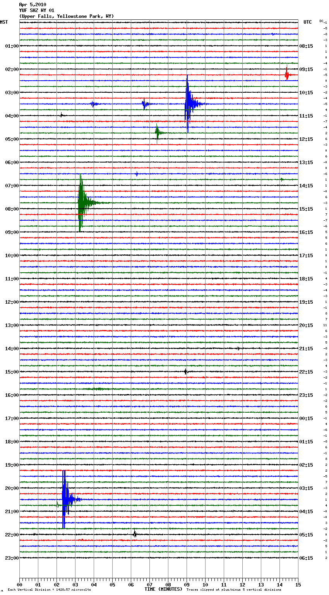
Task: Click the minute tick label "15" on bottom axis
Action: click(x=298, y=585)
